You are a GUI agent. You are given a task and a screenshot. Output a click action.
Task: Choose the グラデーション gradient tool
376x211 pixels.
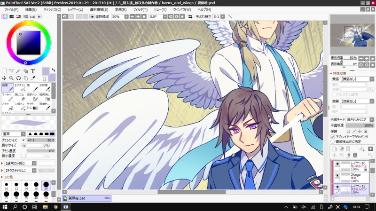pos(32,107)
